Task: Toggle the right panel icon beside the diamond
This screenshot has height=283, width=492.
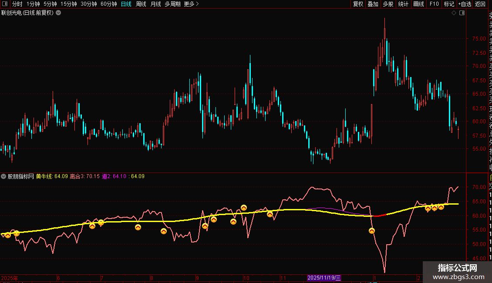Action: coord(462,13)
